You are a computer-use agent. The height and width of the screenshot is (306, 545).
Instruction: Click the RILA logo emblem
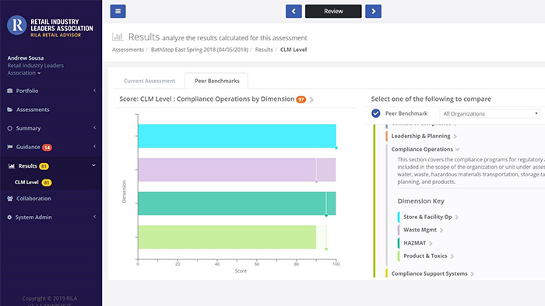click(x=16, y=26)
